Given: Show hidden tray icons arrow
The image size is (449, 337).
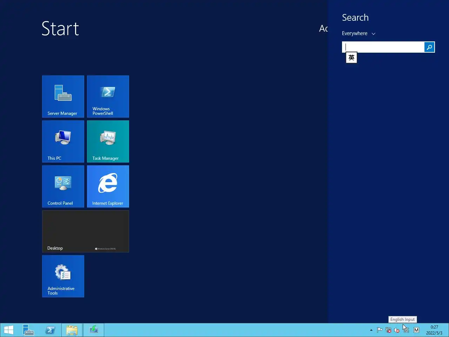Looking at the screenshot, I should [x=371, y=330].
